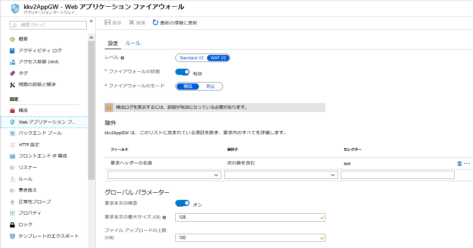Click the レベル info icon
473x248 pixels.
coord(122,58)
